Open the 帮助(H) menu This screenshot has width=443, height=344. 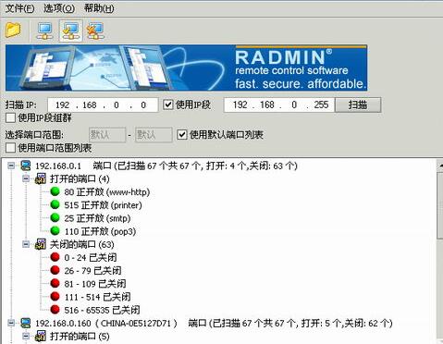pos(99,8)
